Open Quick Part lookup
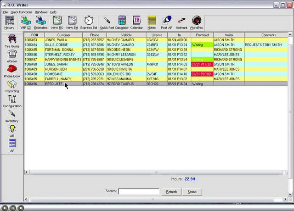Viewport: 294px width, 211px height. pyautogui.click(x=107, y=22)
